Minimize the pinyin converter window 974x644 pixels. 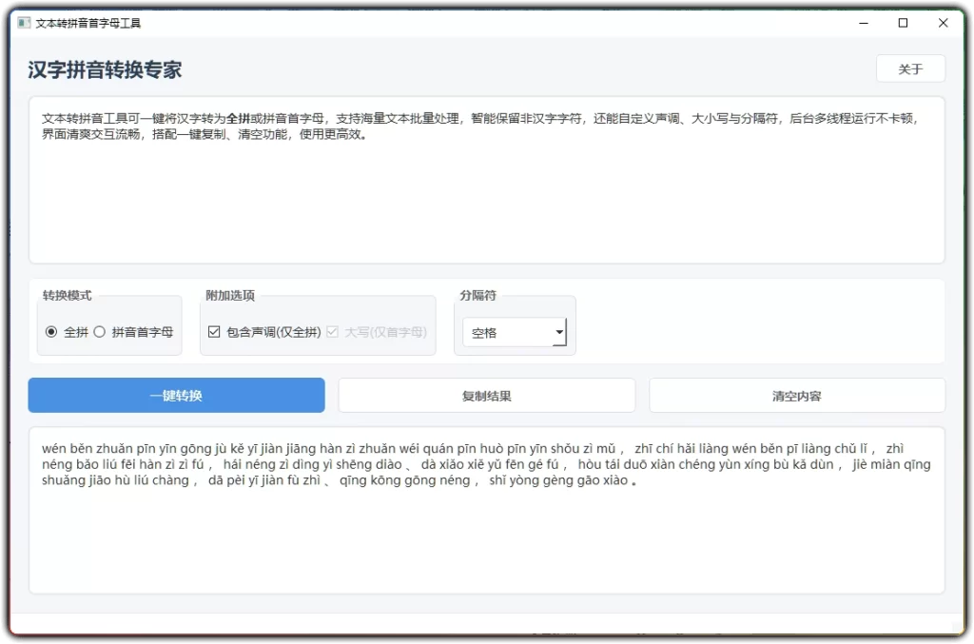(x=862, y=22)
